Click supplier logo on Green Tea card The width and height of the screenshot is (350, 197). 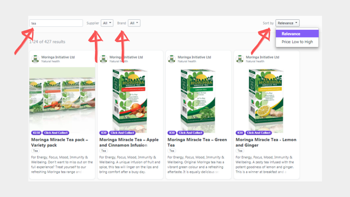point(171,59)
